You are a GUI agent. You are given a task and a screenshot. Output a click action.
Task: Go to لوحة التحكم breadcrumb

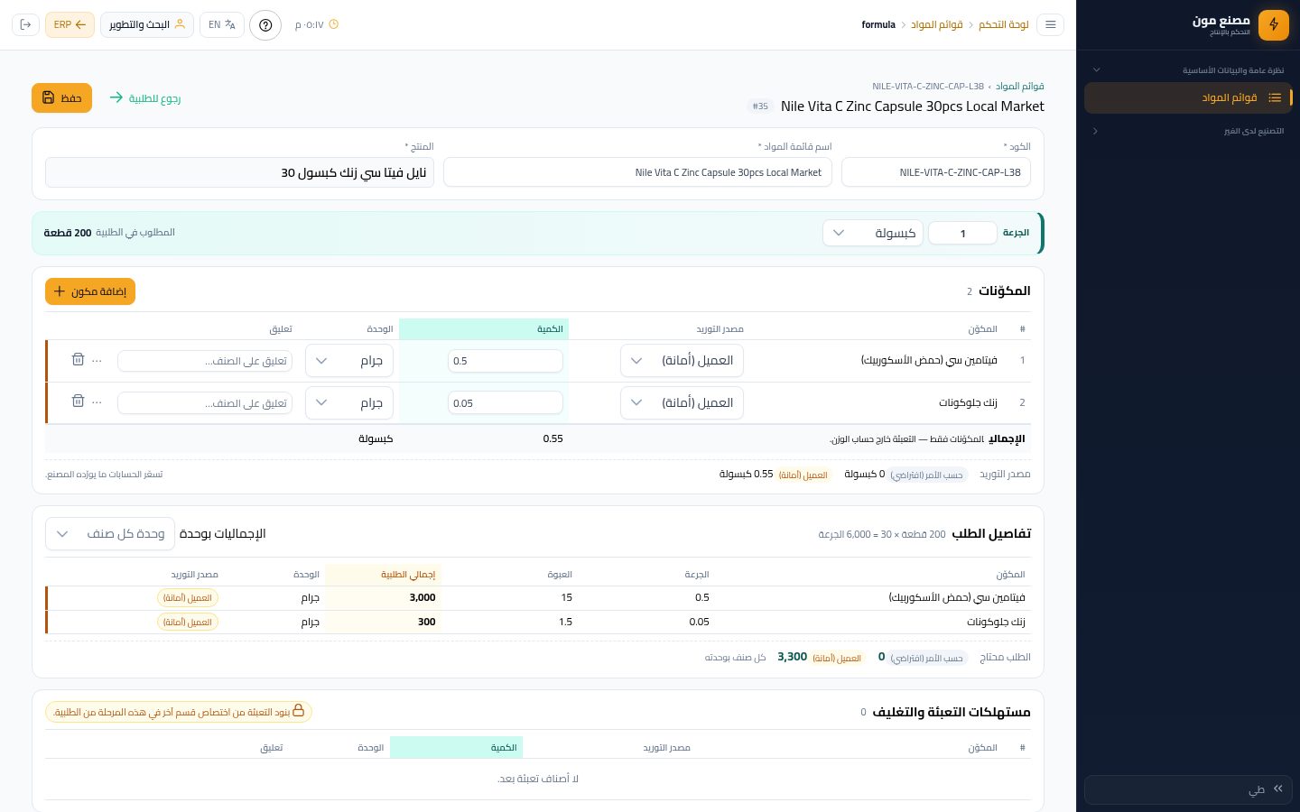click(1004, 24)
